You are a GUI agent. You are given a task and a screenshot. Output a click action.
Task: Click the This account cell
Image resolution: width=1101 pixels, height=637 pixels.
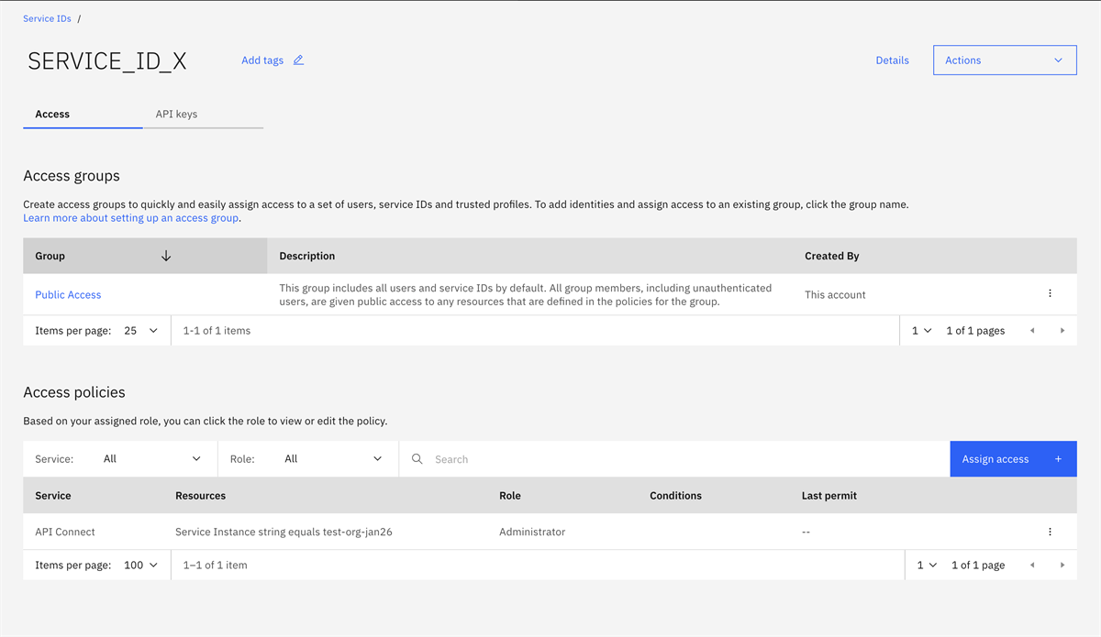835,295
